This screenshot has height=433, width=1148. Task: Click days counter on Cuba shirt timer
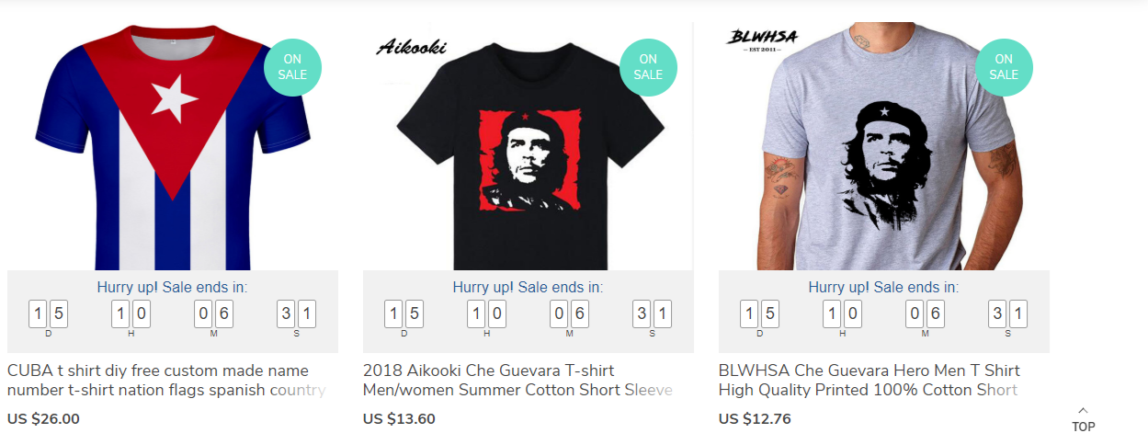[x=48, y=315]
